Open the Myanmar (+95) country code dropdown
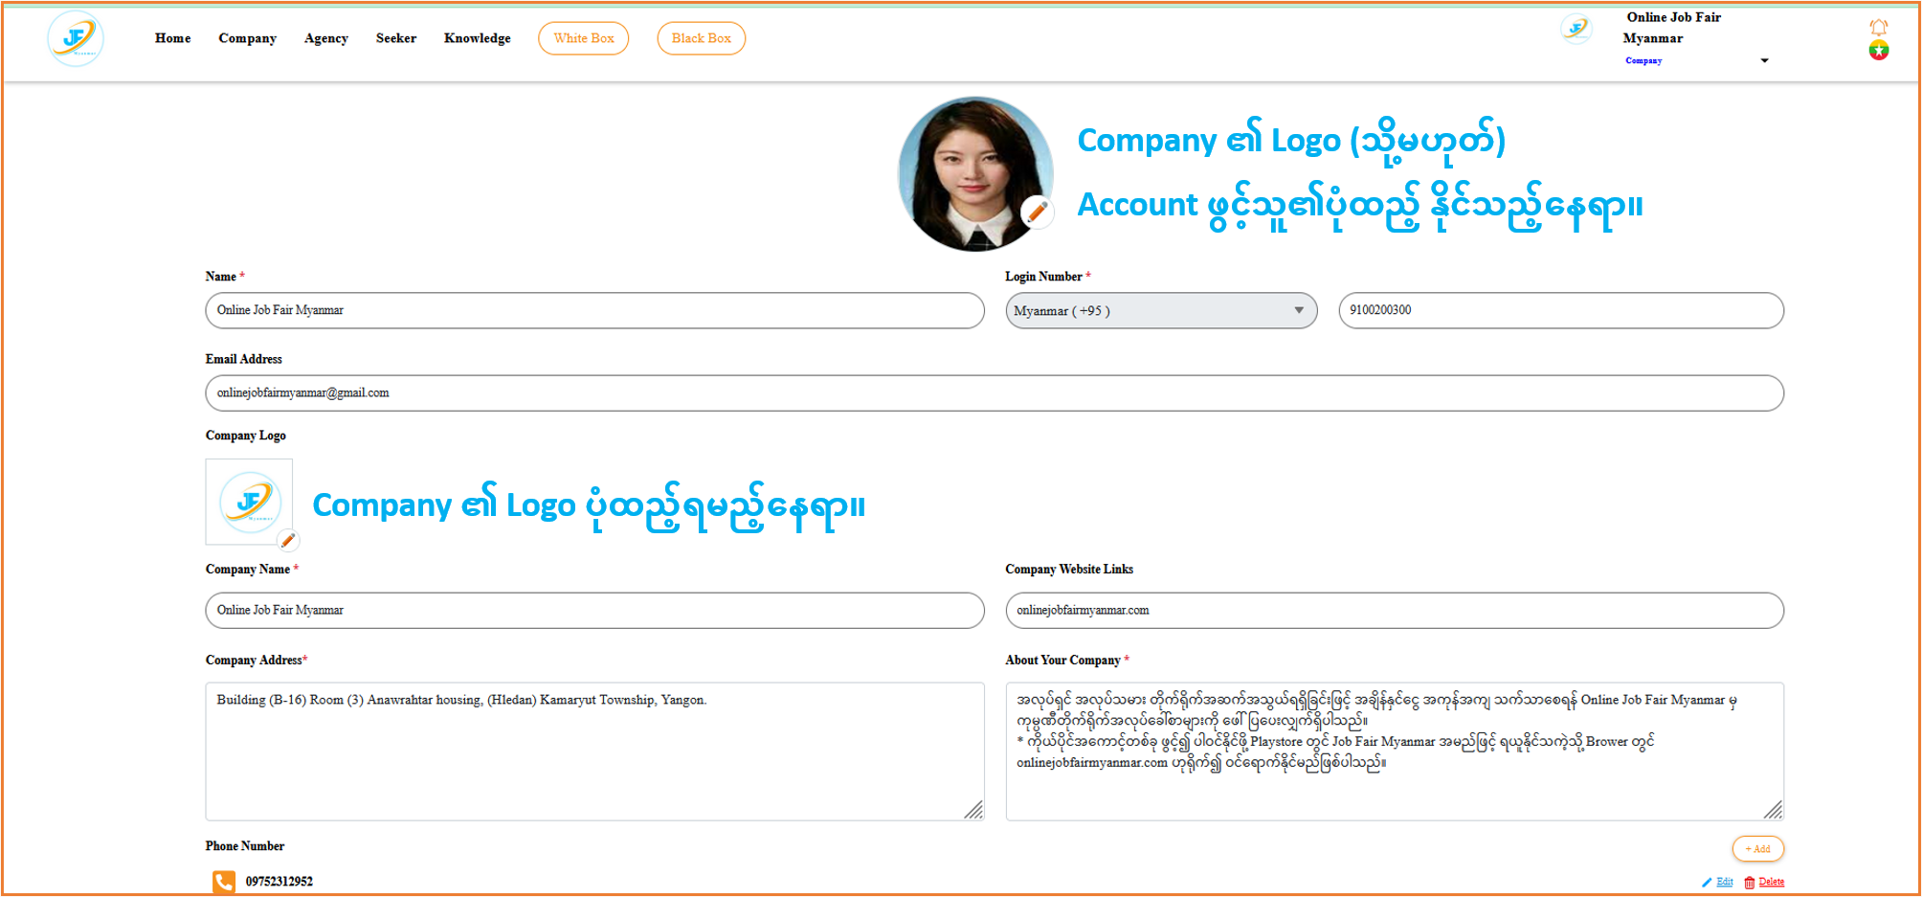Image resolution: width=1922 pixels, height=897 pixels. (1299, 310)
